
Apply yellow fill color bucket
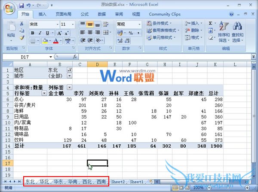point(45,41)
